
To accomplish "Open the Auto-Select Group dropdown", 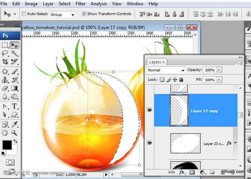I will [62, 15].
